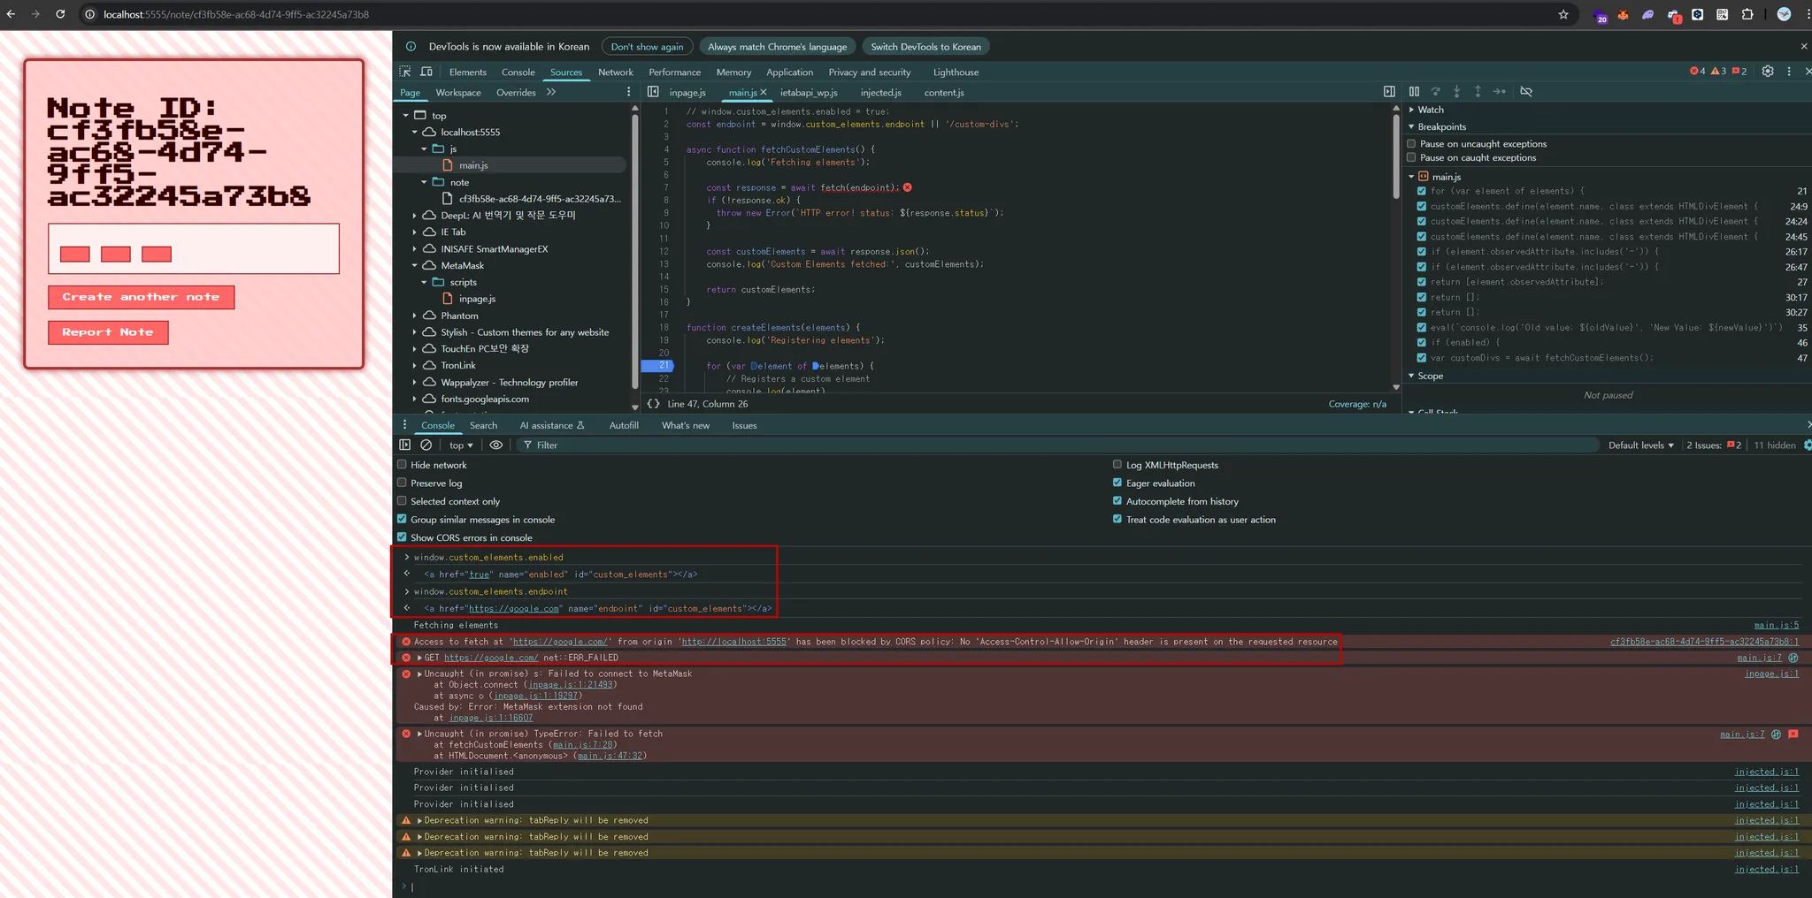Expand the Phantom tree node
The image size is (1812, 898).
coord(414,316)
